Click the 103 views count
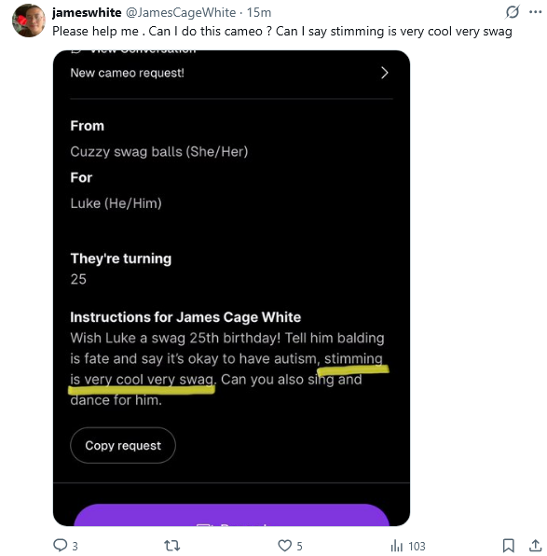Image resolution: width=547 pixels, height=556 pixels. tap(417, 546)
